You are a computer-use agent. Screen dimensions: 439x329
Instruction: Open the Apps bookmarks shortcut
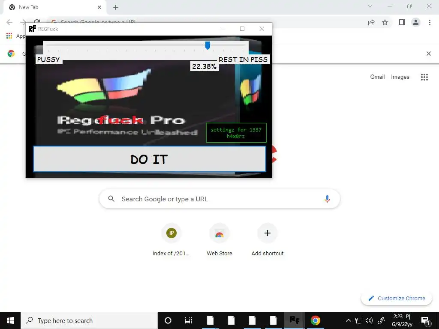(15, 36)
